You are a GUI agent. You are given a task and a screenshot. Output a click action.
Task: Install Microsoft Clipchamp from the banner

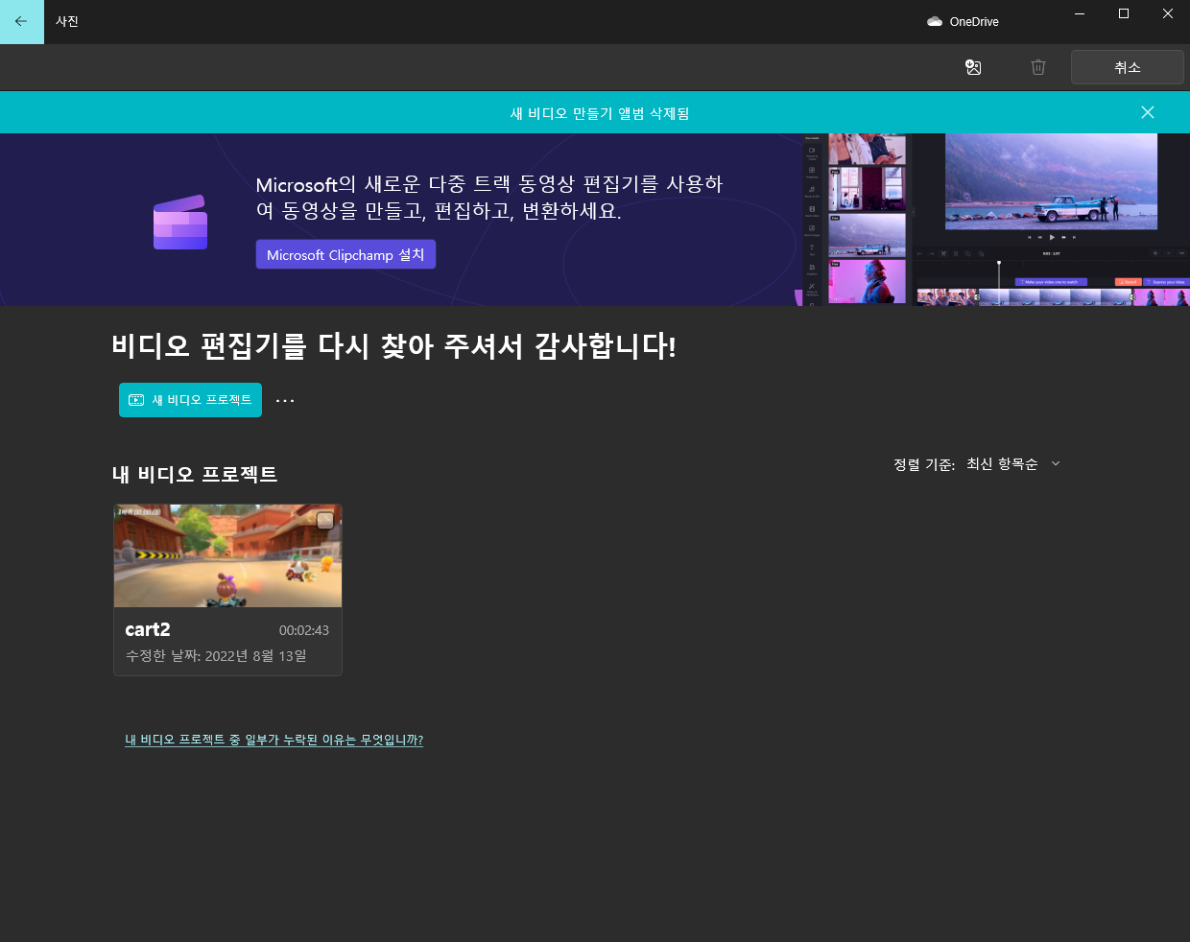pyautogui.click(x=345, y=254)
